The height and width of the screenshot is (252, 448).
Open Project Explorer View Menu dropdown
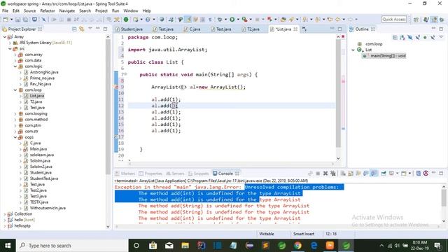point(90,29)
